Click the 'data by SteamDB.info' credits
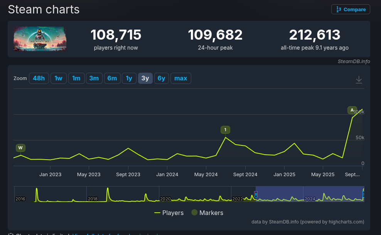Screen dimensions: 381x235 click(x=308, y=222)
